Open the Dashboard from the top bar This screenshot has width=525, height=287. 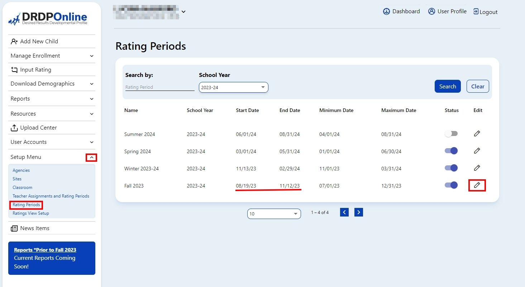[x=401, y=11]
